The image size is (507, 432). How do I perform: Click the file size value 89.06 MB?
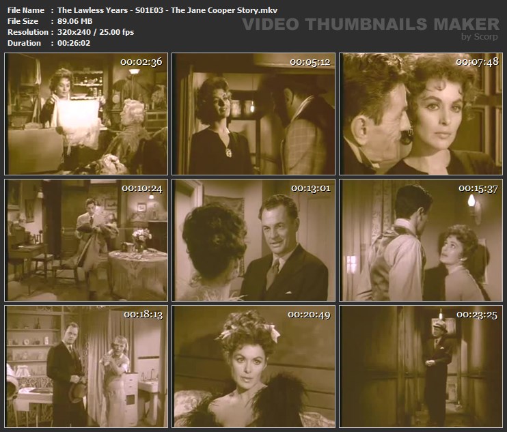point(74,21)
